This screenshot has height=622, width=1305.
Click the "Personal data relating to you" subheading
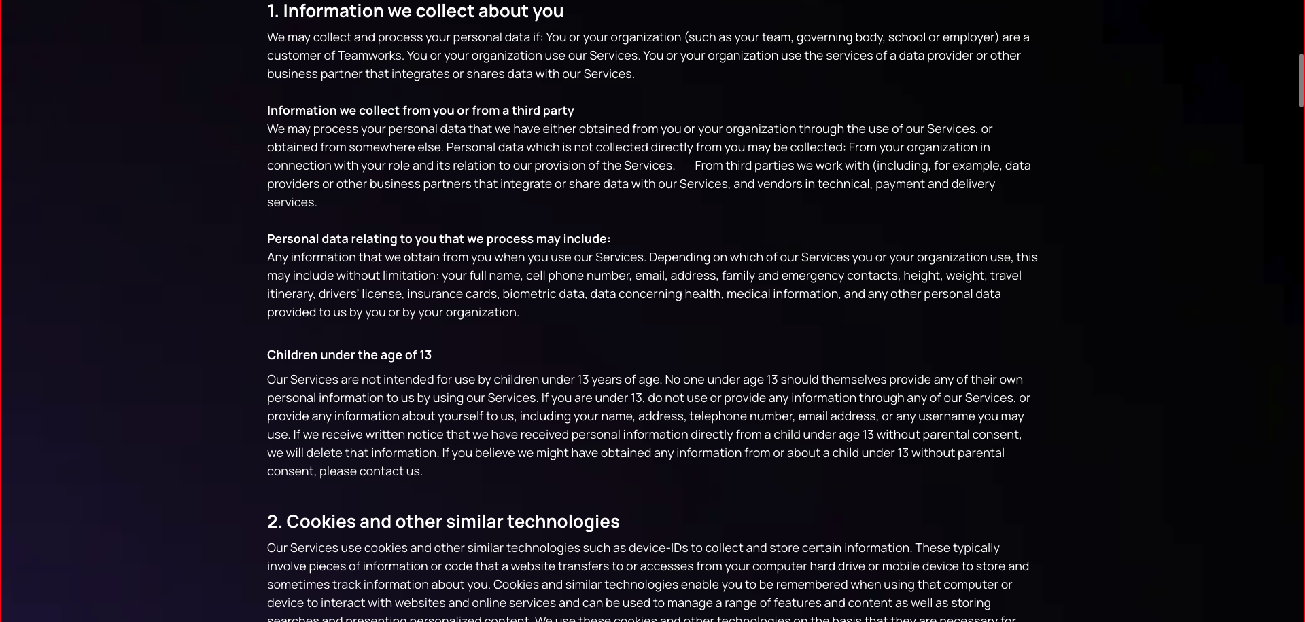point(438,239)
